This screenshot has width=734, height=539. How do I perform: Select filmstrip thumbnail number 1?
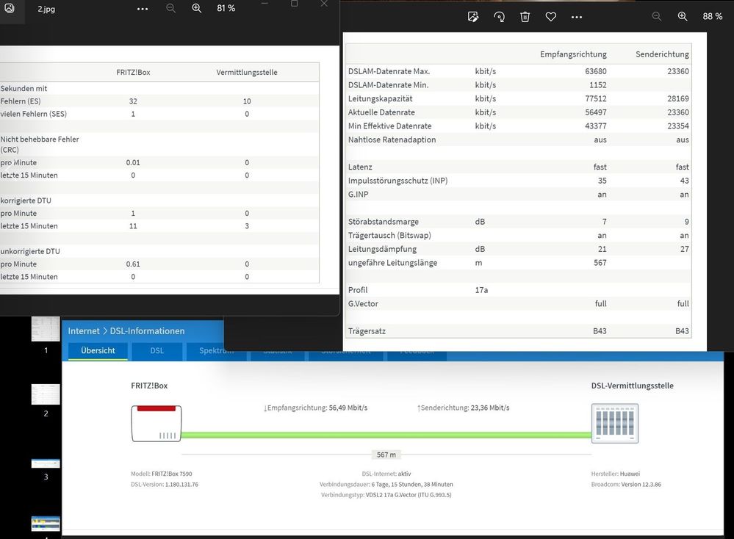[x=46, y=329]
